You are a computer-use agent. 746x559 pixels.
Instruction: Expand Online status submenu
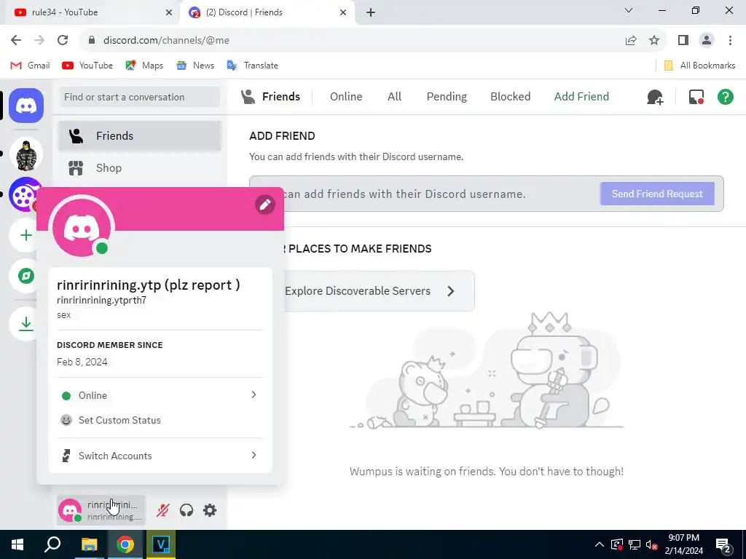point(160,395)
